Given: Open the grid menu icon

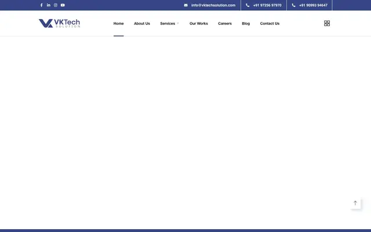Looking at the screenshot, I should coord(327,23).
